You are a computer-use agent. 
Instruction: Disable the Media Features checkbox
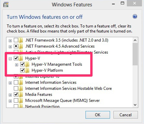(x=16, y=95)
